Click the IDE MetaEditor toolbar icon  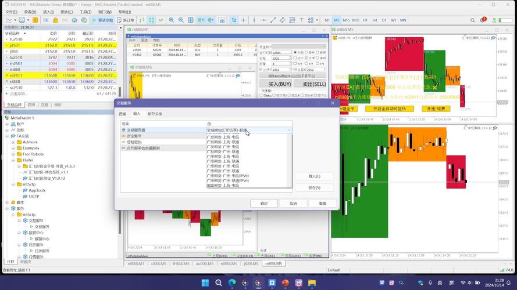click(x=45, y=20)
